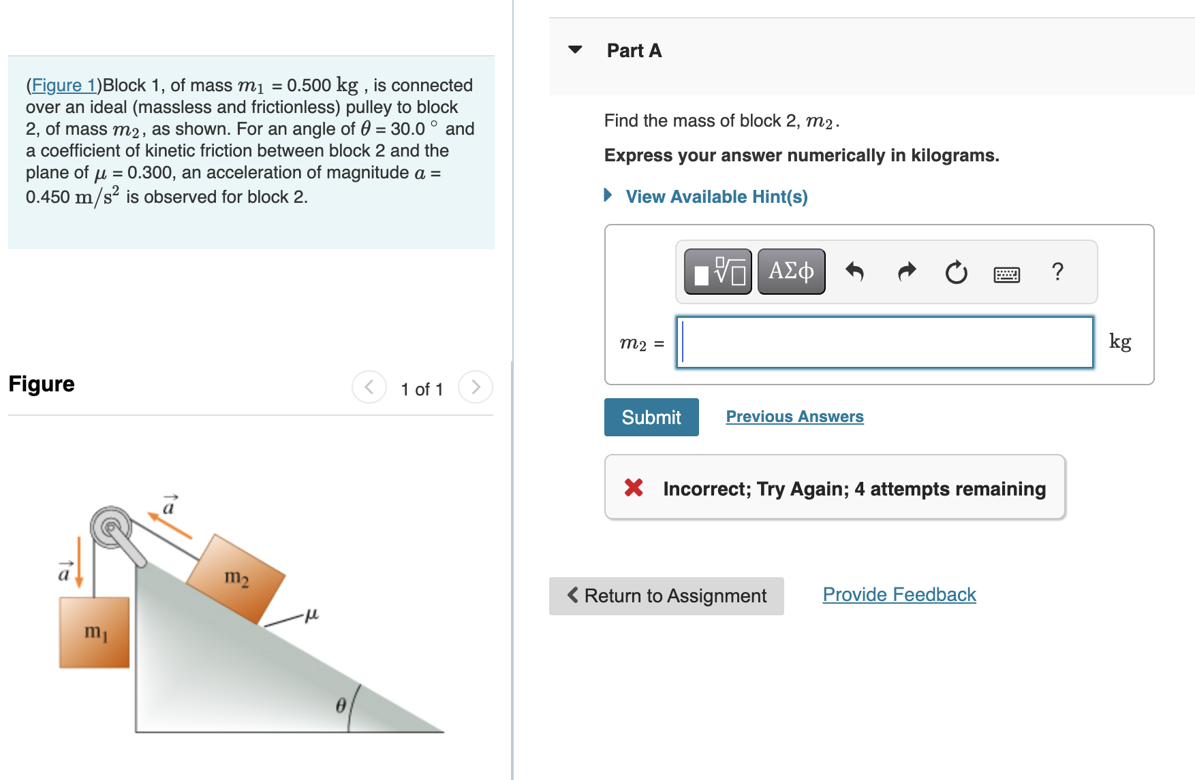Click the Part A header

coord(633,50)
